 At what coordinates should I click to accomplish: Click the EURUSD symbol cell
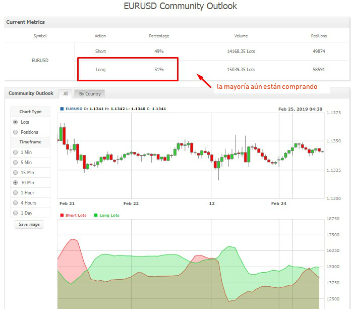(x=40, y=60)
